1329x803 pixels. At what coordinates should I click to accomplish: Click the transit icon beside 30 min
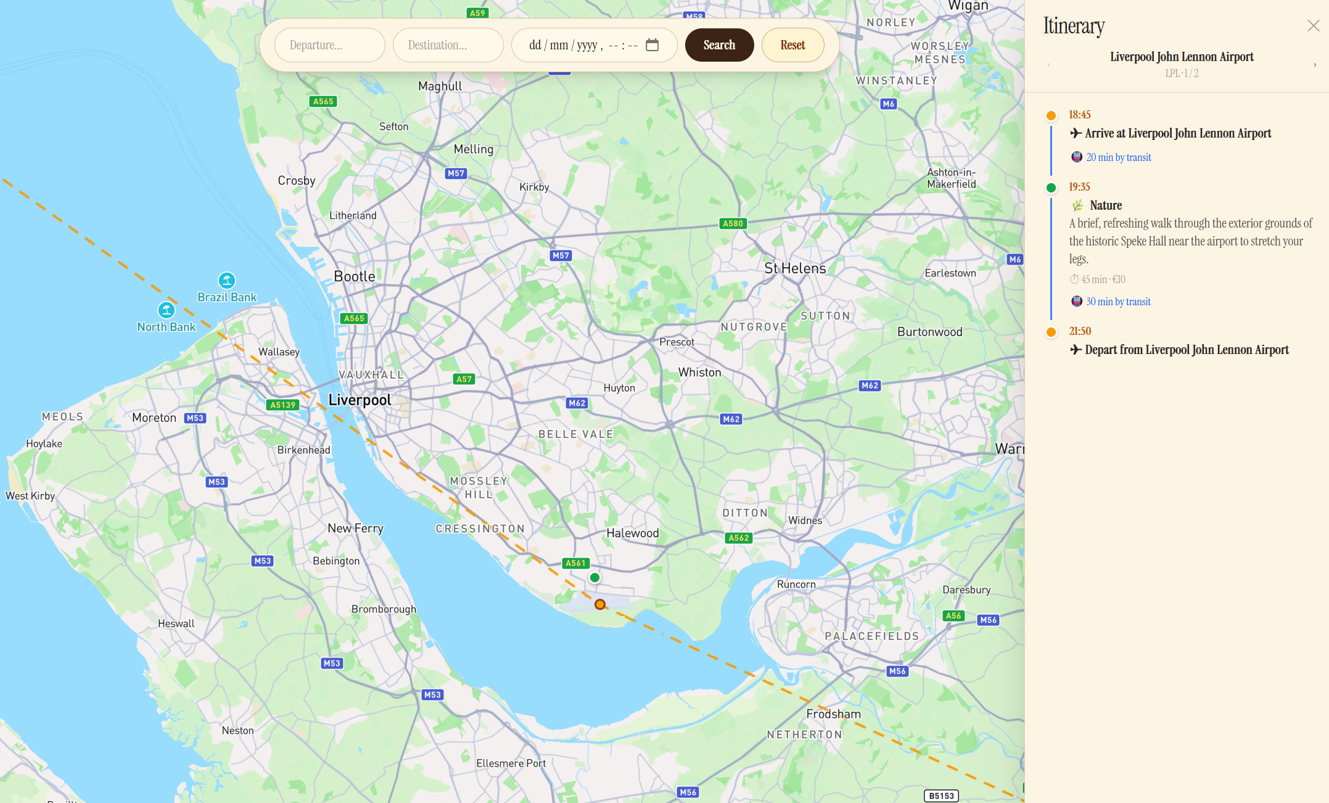click(x=1077, y=302)
